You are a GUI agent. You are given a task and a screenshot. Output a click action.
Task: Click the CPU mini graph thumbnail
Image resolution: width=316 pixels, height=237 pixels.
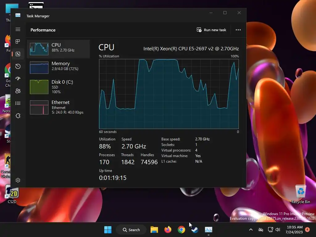(x=39, y=49)
